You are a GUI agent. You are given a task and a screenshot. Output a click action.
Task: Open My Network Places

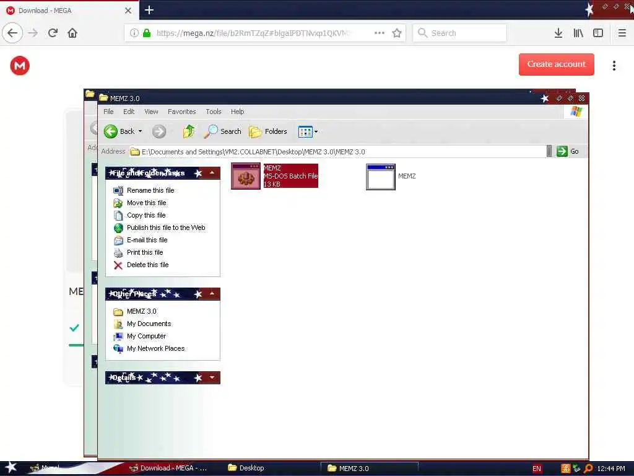(x=155, y=348)
